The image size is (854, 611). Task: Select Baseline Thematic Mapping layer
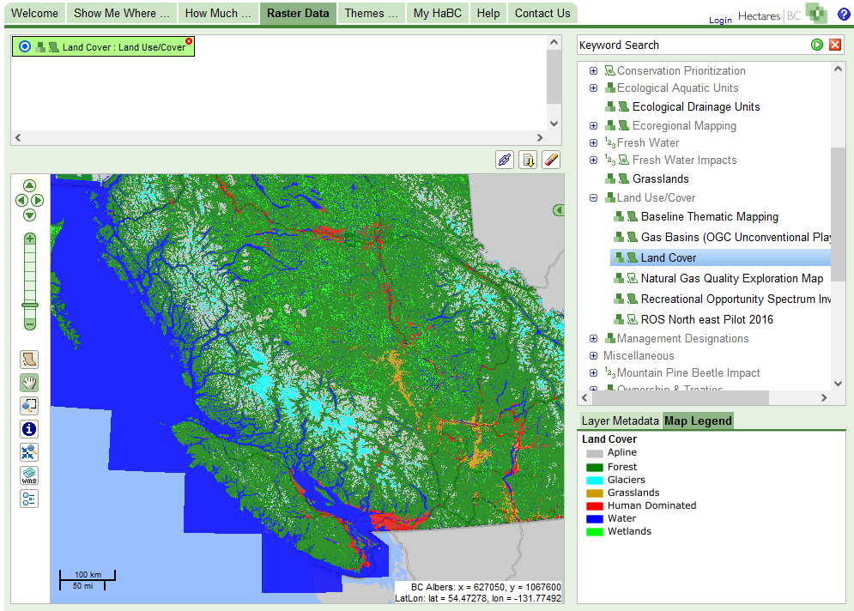click(710, 217)
